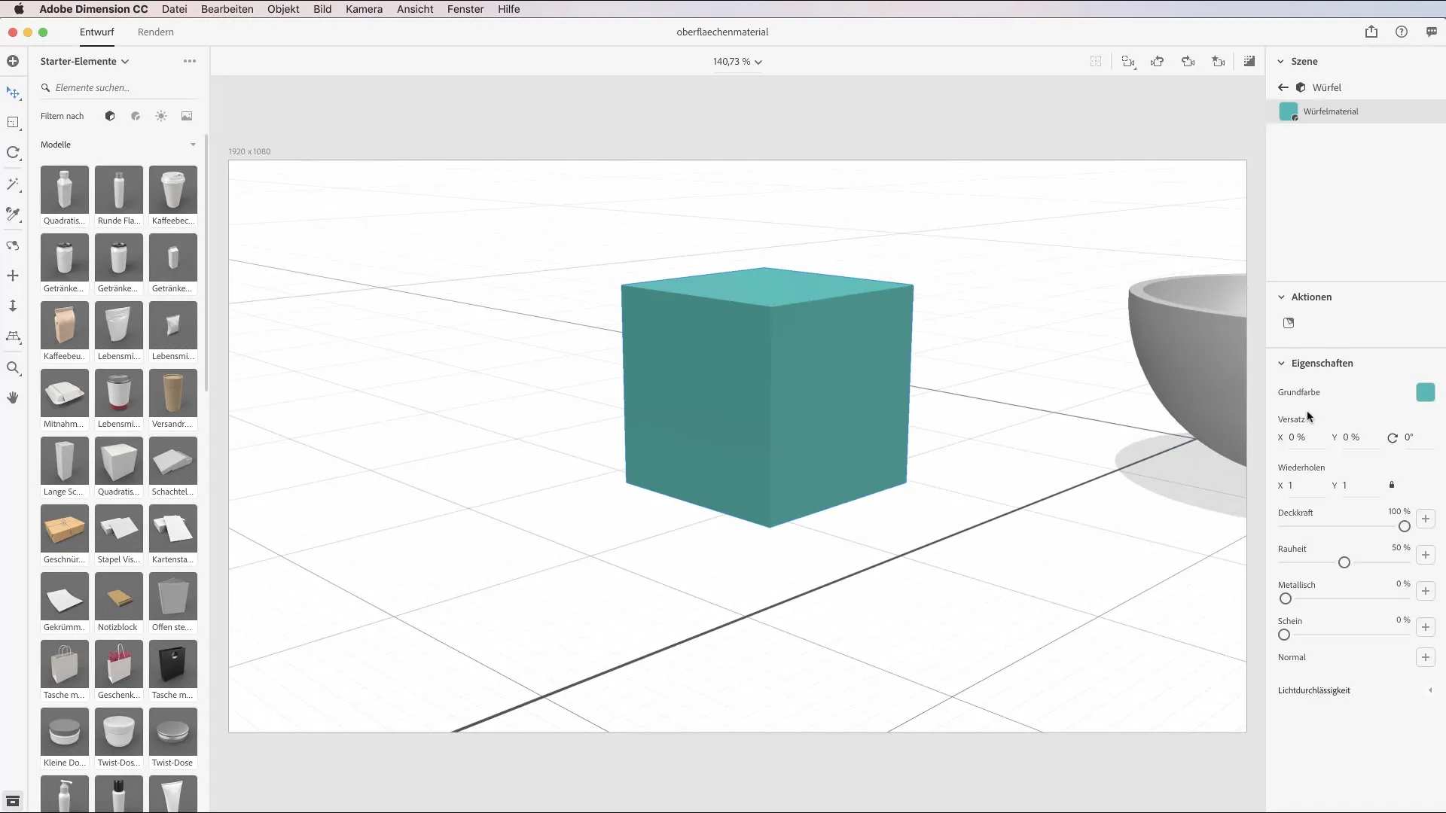Viewport: 1446px width, 813px height.
Task: Select the Würfelmaterial item
Action: tap(1331, 111)
